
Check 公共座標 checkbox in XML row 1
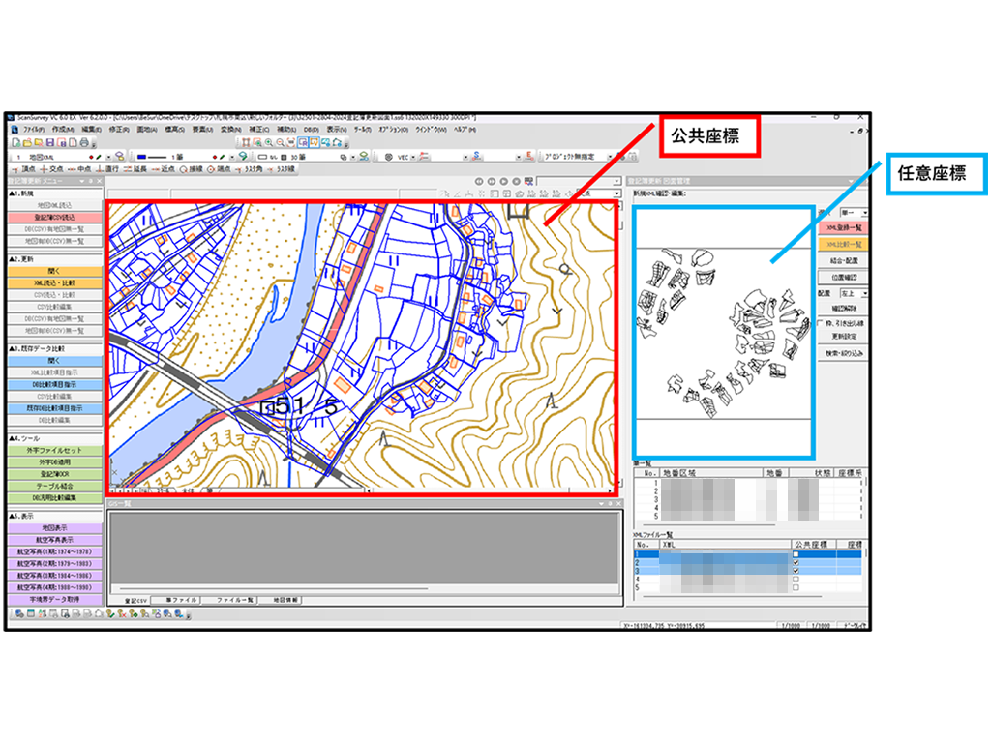(x=796, y=554)
